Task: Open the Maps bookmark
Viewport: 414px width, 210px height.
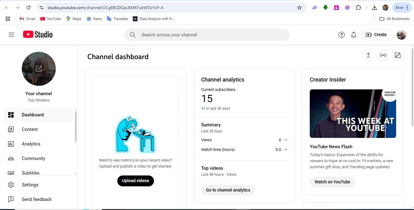Action: (73, 19)
